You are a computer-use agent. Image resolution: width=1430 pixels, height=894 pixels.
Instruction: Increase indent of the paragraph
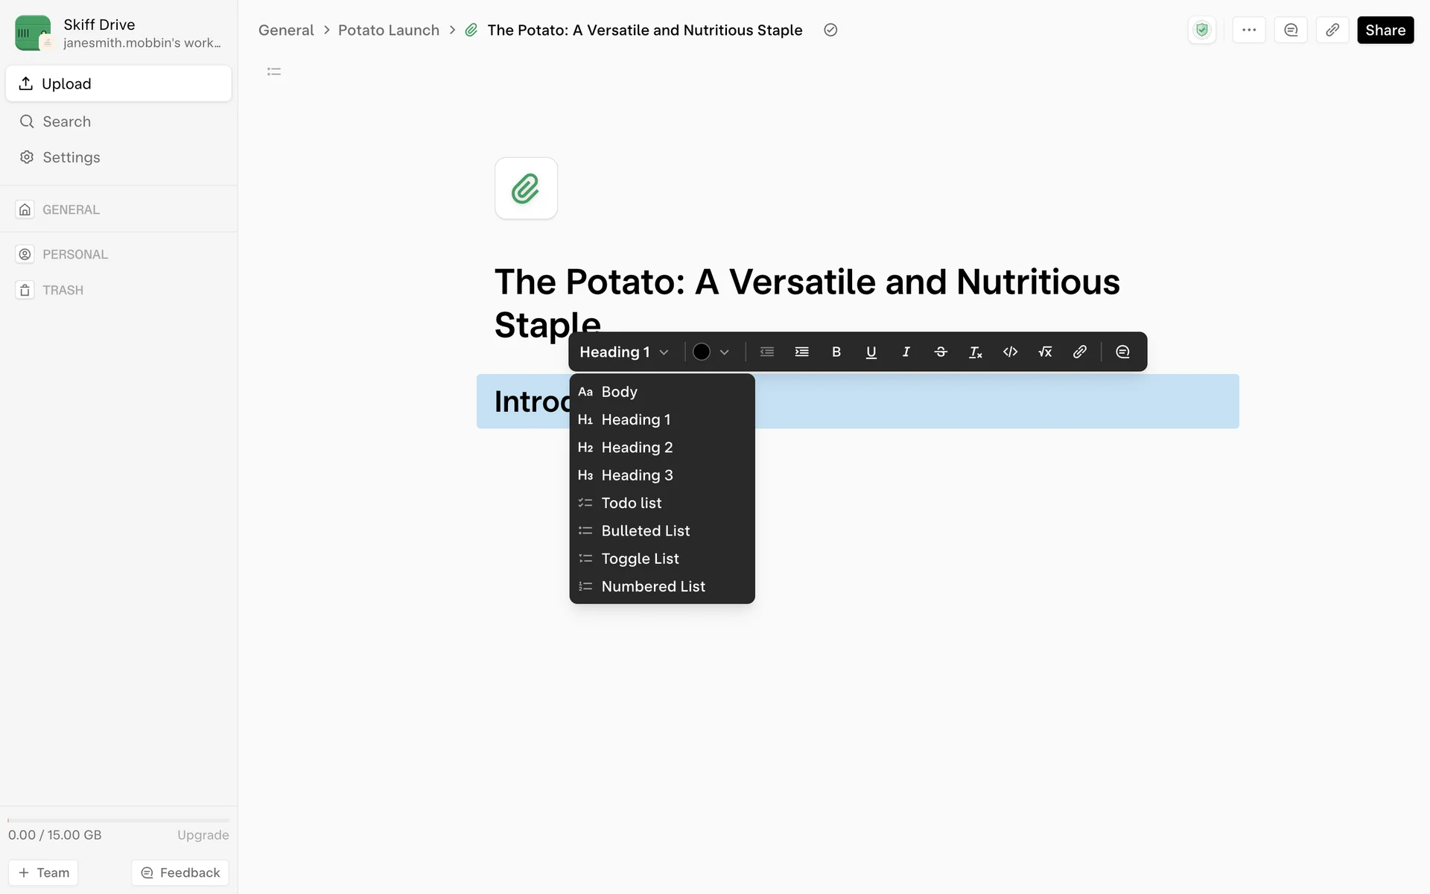pos(801,352)
